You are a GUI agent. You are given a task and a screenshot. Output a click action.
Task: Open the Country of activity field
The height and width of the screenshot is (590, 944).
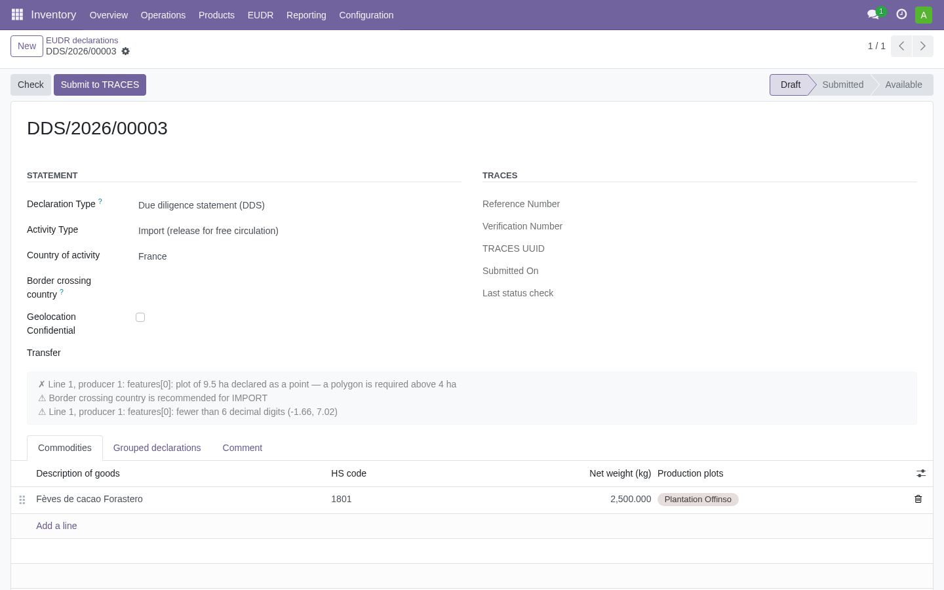(299, 256)
